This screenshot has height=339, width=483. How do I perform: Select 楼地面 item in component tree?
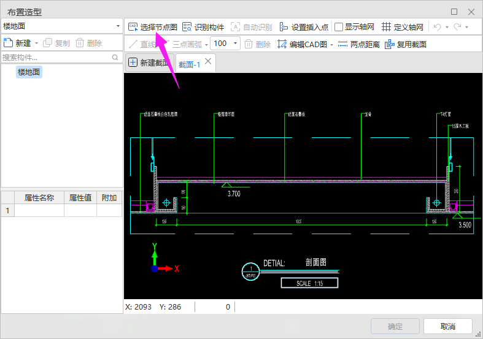29,72
